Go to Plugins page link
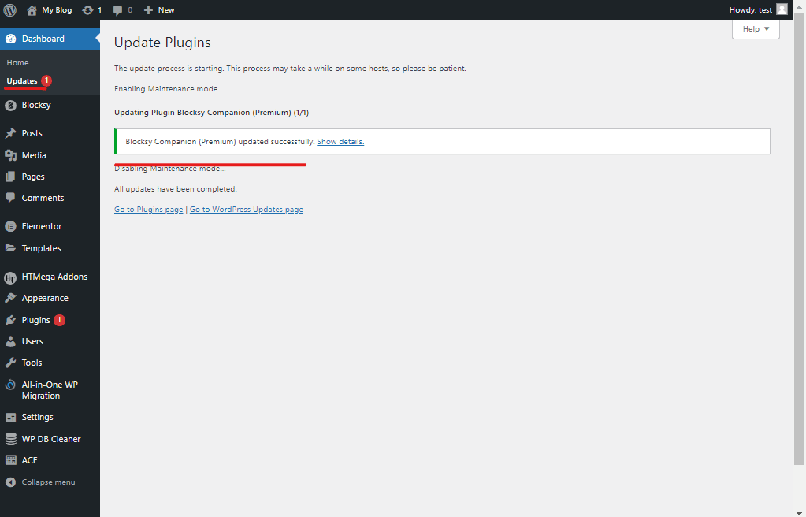The width and height of the screenshot is (806, 517). pyautogui.click(x=149, y=210)
